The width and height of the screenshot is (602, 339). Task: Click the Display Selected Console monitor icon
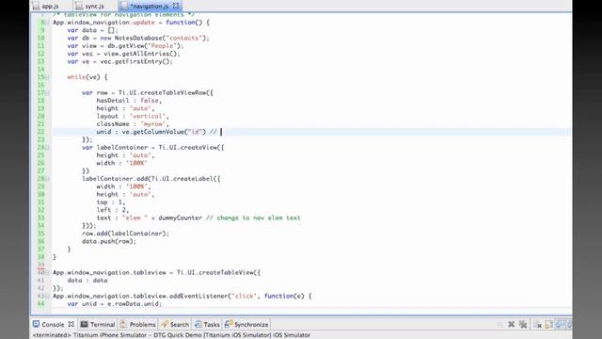click(x=561, y=324)
